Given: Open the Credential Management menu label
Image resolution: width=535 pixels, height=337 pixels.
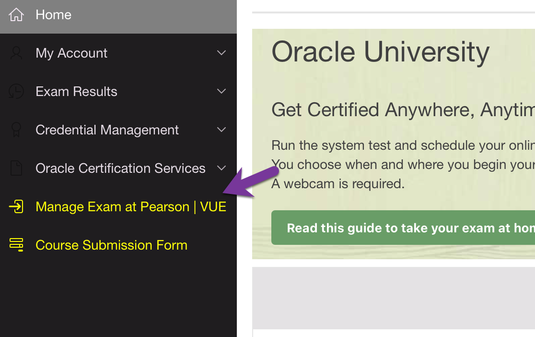Looking at the screenshot, I should [107, 130].
